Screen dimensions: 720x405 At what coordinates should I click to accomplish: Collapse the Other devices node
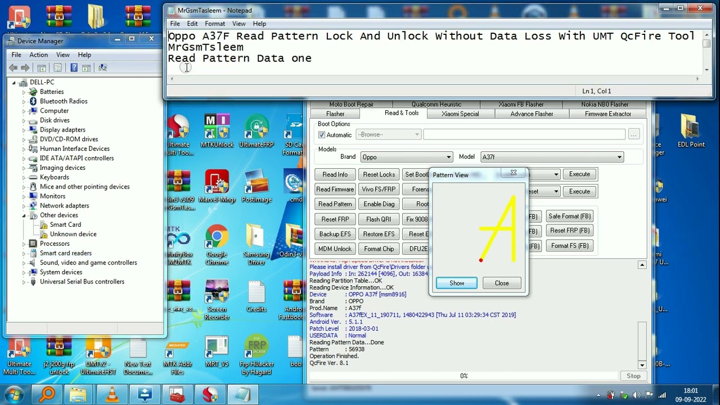[24, 215]
